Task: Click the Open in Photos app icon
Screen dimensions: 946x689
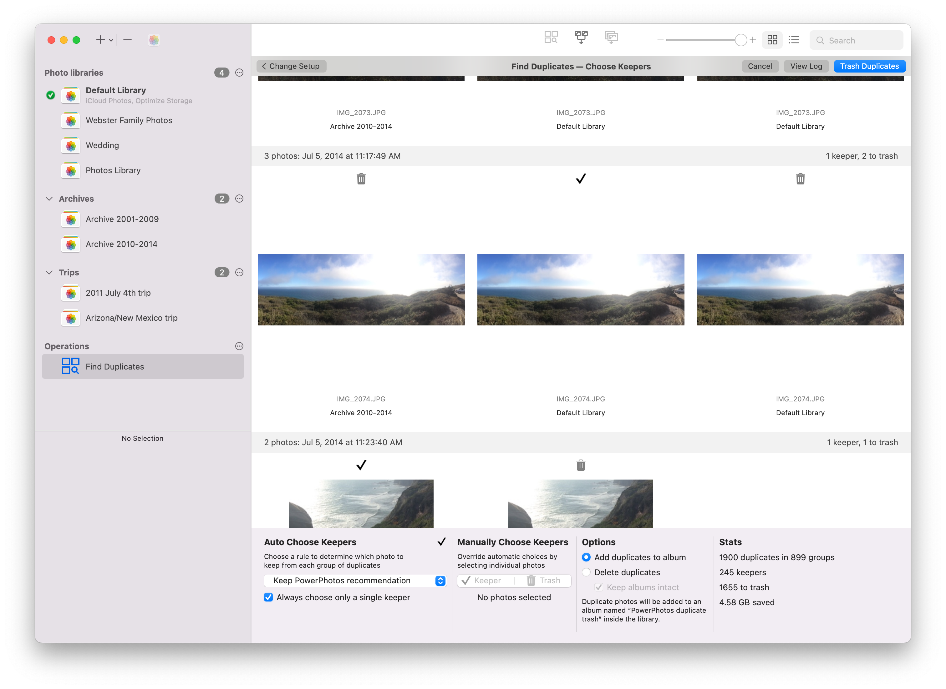Action: [154, 40]
